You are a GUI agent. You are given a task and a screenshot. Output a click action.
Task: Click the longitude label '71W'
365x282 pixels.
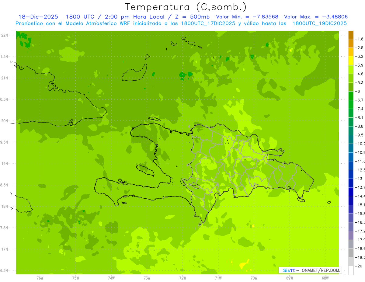point(218,278)
